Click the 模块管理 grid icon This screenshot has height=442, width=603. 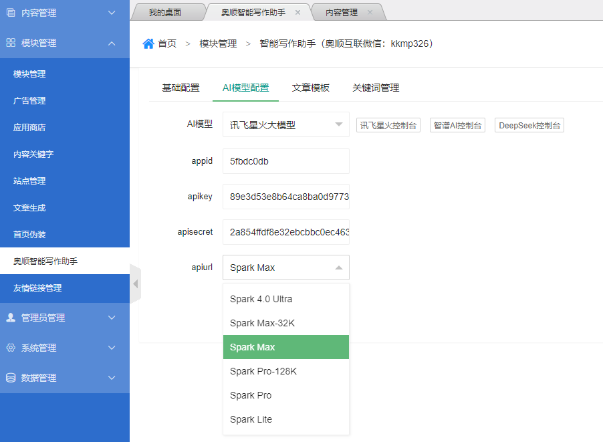click(x=11, y=43)
